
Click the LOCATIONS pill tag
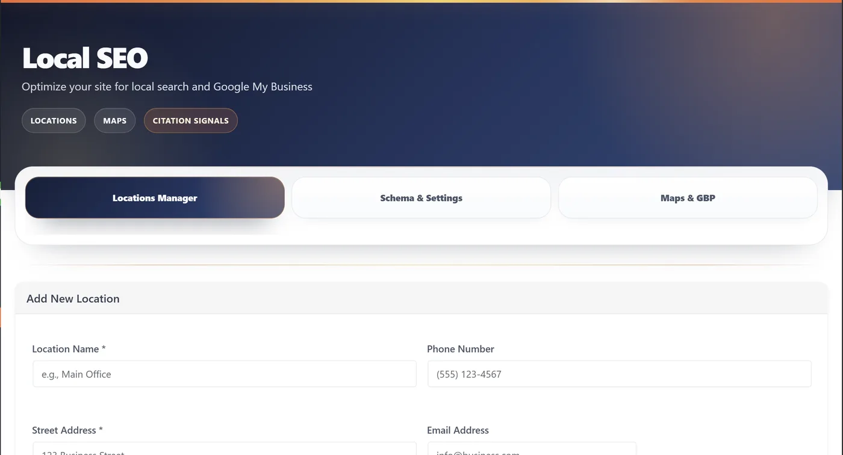tap(54, 120)
